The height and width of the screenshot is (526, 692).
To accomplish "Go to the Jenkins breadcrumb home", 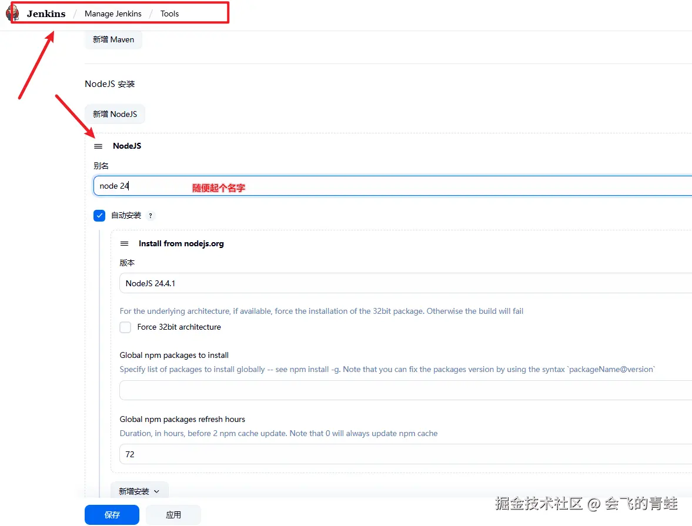I will pyautogui.click(x=46, y=14).
